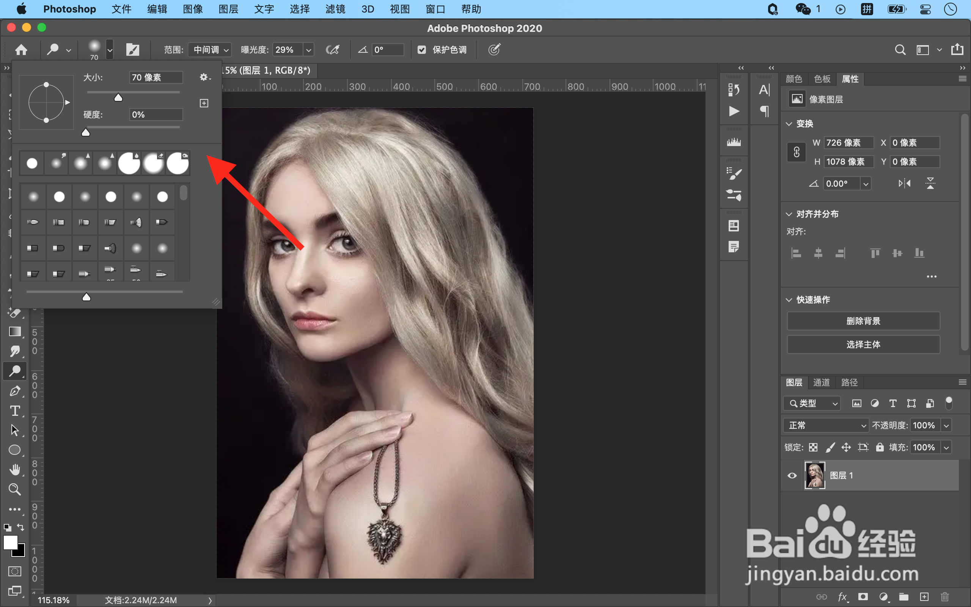This screenshot has height=607, width=971.
Task: Open the 正常 blend mode dropdown
Action: (826, 425)
